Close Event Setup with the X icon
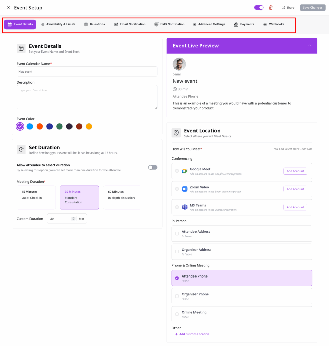This screenshot has height=347, width=329. 8,8
